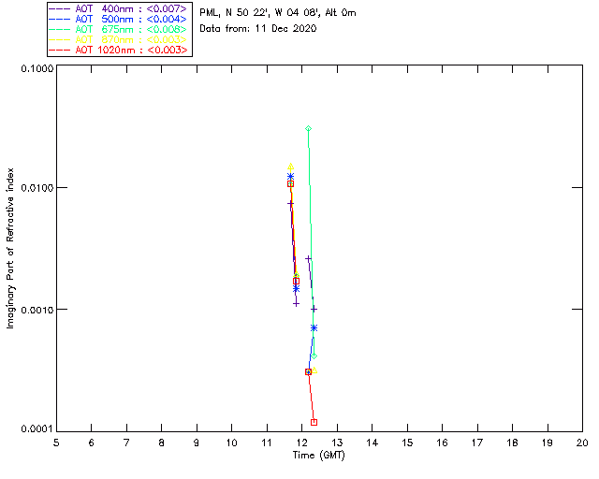The height and width of the screenshot is (479, 599).
Task: Click the AOT 400nm legend entry
Action: point(120,8)
